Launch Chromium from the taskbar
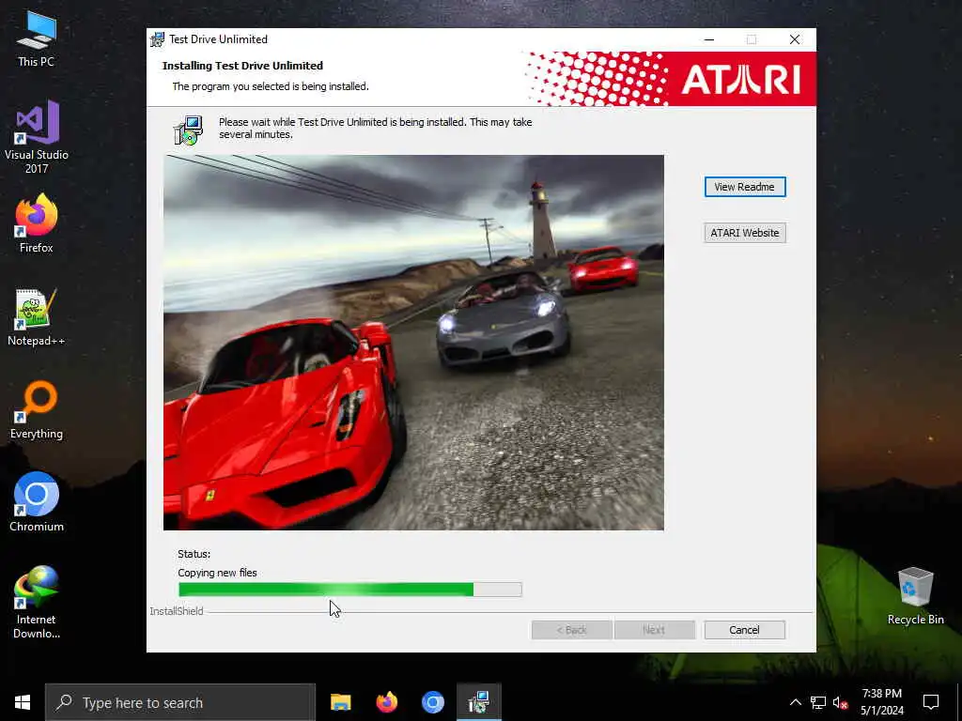The image size is (962, 721). 432,702
